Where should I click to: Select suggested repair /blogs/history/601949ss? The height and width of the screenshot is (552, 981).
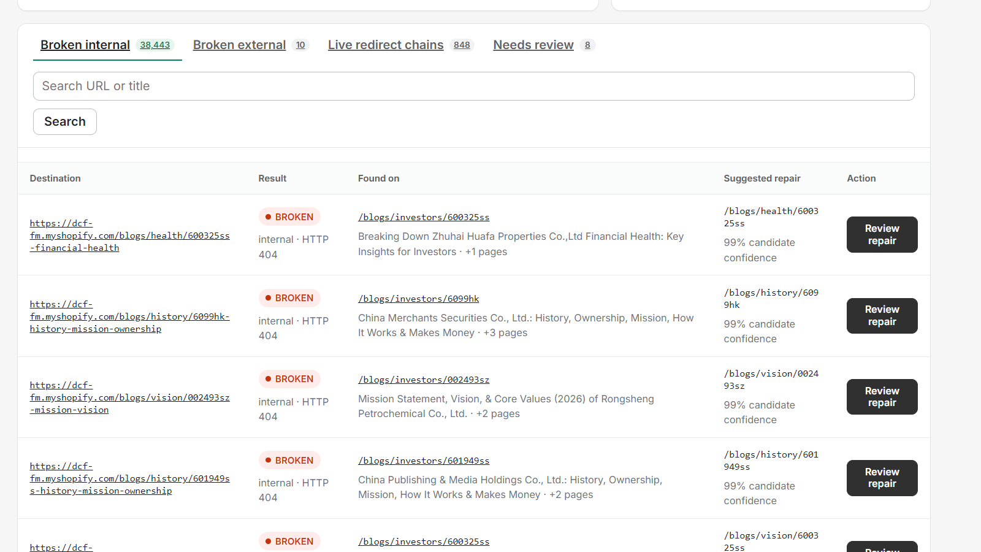click(771, 461)
